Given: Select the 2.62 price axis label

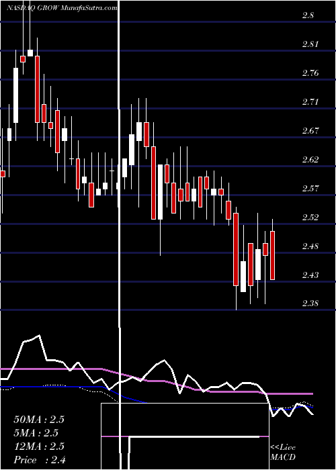Looking at the screenshot, I should pyautogui.click(x=310, y=160).
